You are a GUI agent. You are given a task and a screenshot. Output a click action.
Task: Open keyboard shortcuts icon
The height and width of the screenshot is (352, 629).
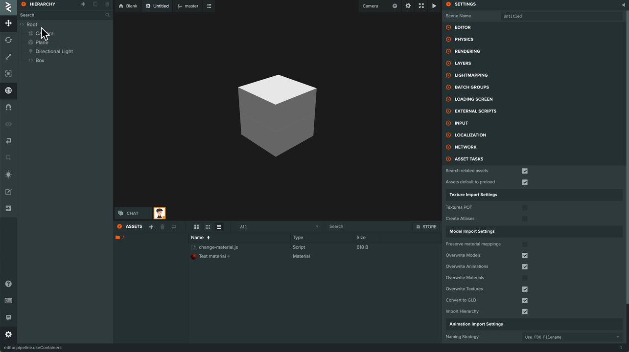click(x=8, y=301)
